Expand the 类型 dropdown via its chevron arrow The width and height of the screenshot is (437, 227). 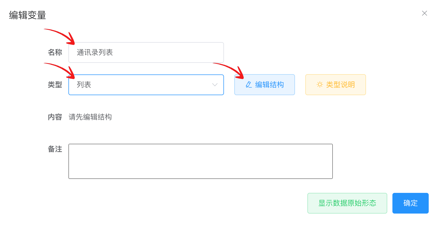pyautogui.click(x=215, y=85)
